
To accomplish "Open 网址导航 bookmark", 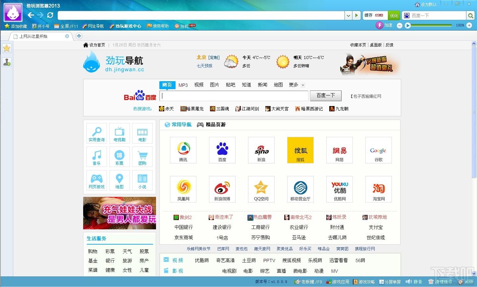I will 93,26.
